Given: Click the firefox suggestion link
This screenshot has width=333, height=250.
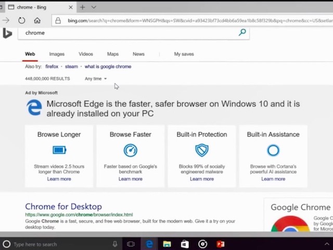Looking at the screenshot, I should tap(52, 67).
